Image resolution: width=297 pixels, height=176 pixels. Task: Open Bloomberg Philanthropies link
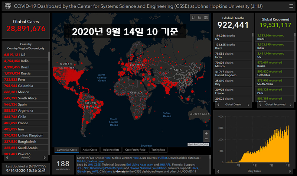[x=107, y=168]
